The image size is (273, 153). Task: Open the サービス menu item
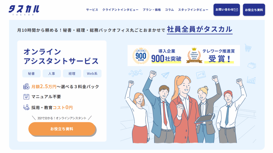click(92, 10)
